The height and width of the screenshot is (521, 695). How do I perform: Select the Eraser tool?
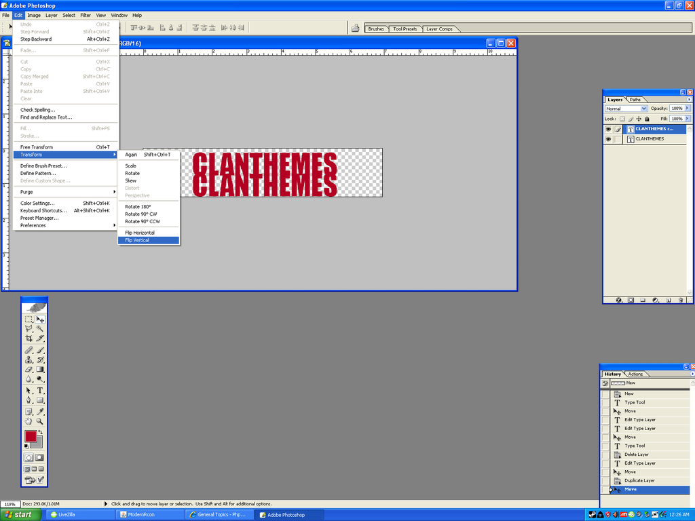(x=29, y=370)
